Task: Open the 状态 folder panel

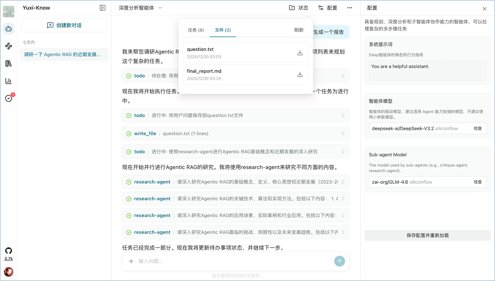Action: (x=299, y=8)
